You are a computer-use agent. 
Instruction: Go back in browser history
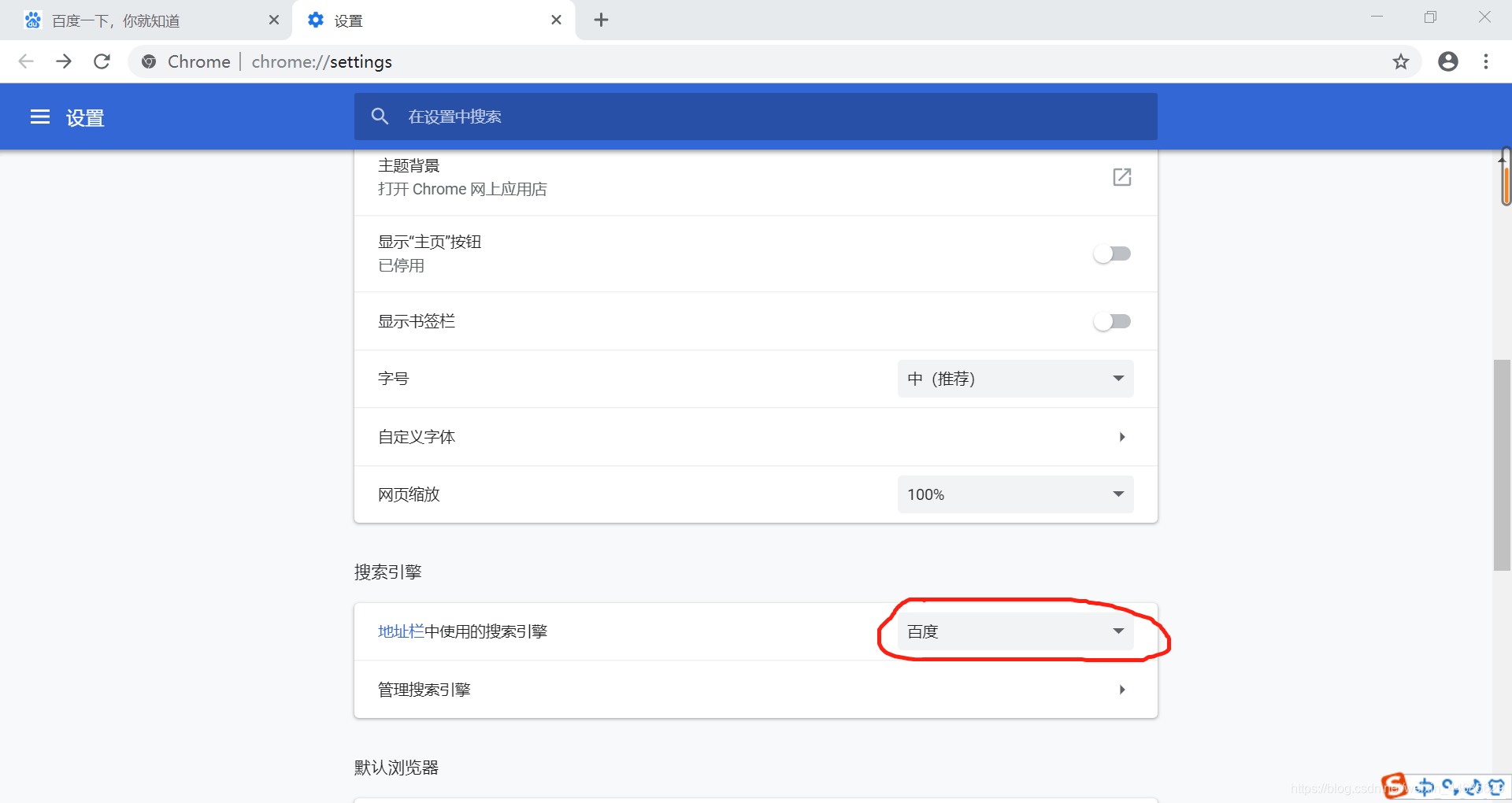tap(26, 61)
